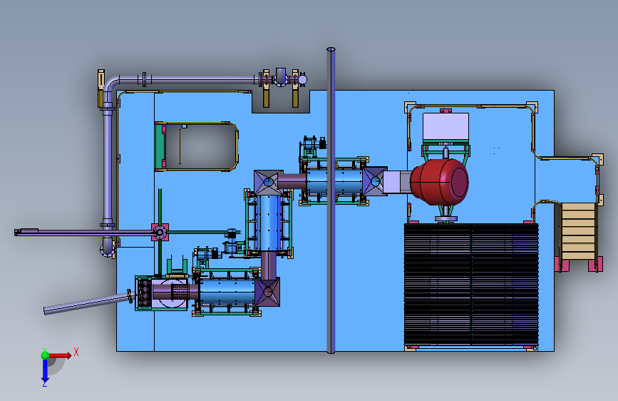618x401 pixels.
Task: Select the meshed hopper box at lower left
Action: click(x=143, y=293)
